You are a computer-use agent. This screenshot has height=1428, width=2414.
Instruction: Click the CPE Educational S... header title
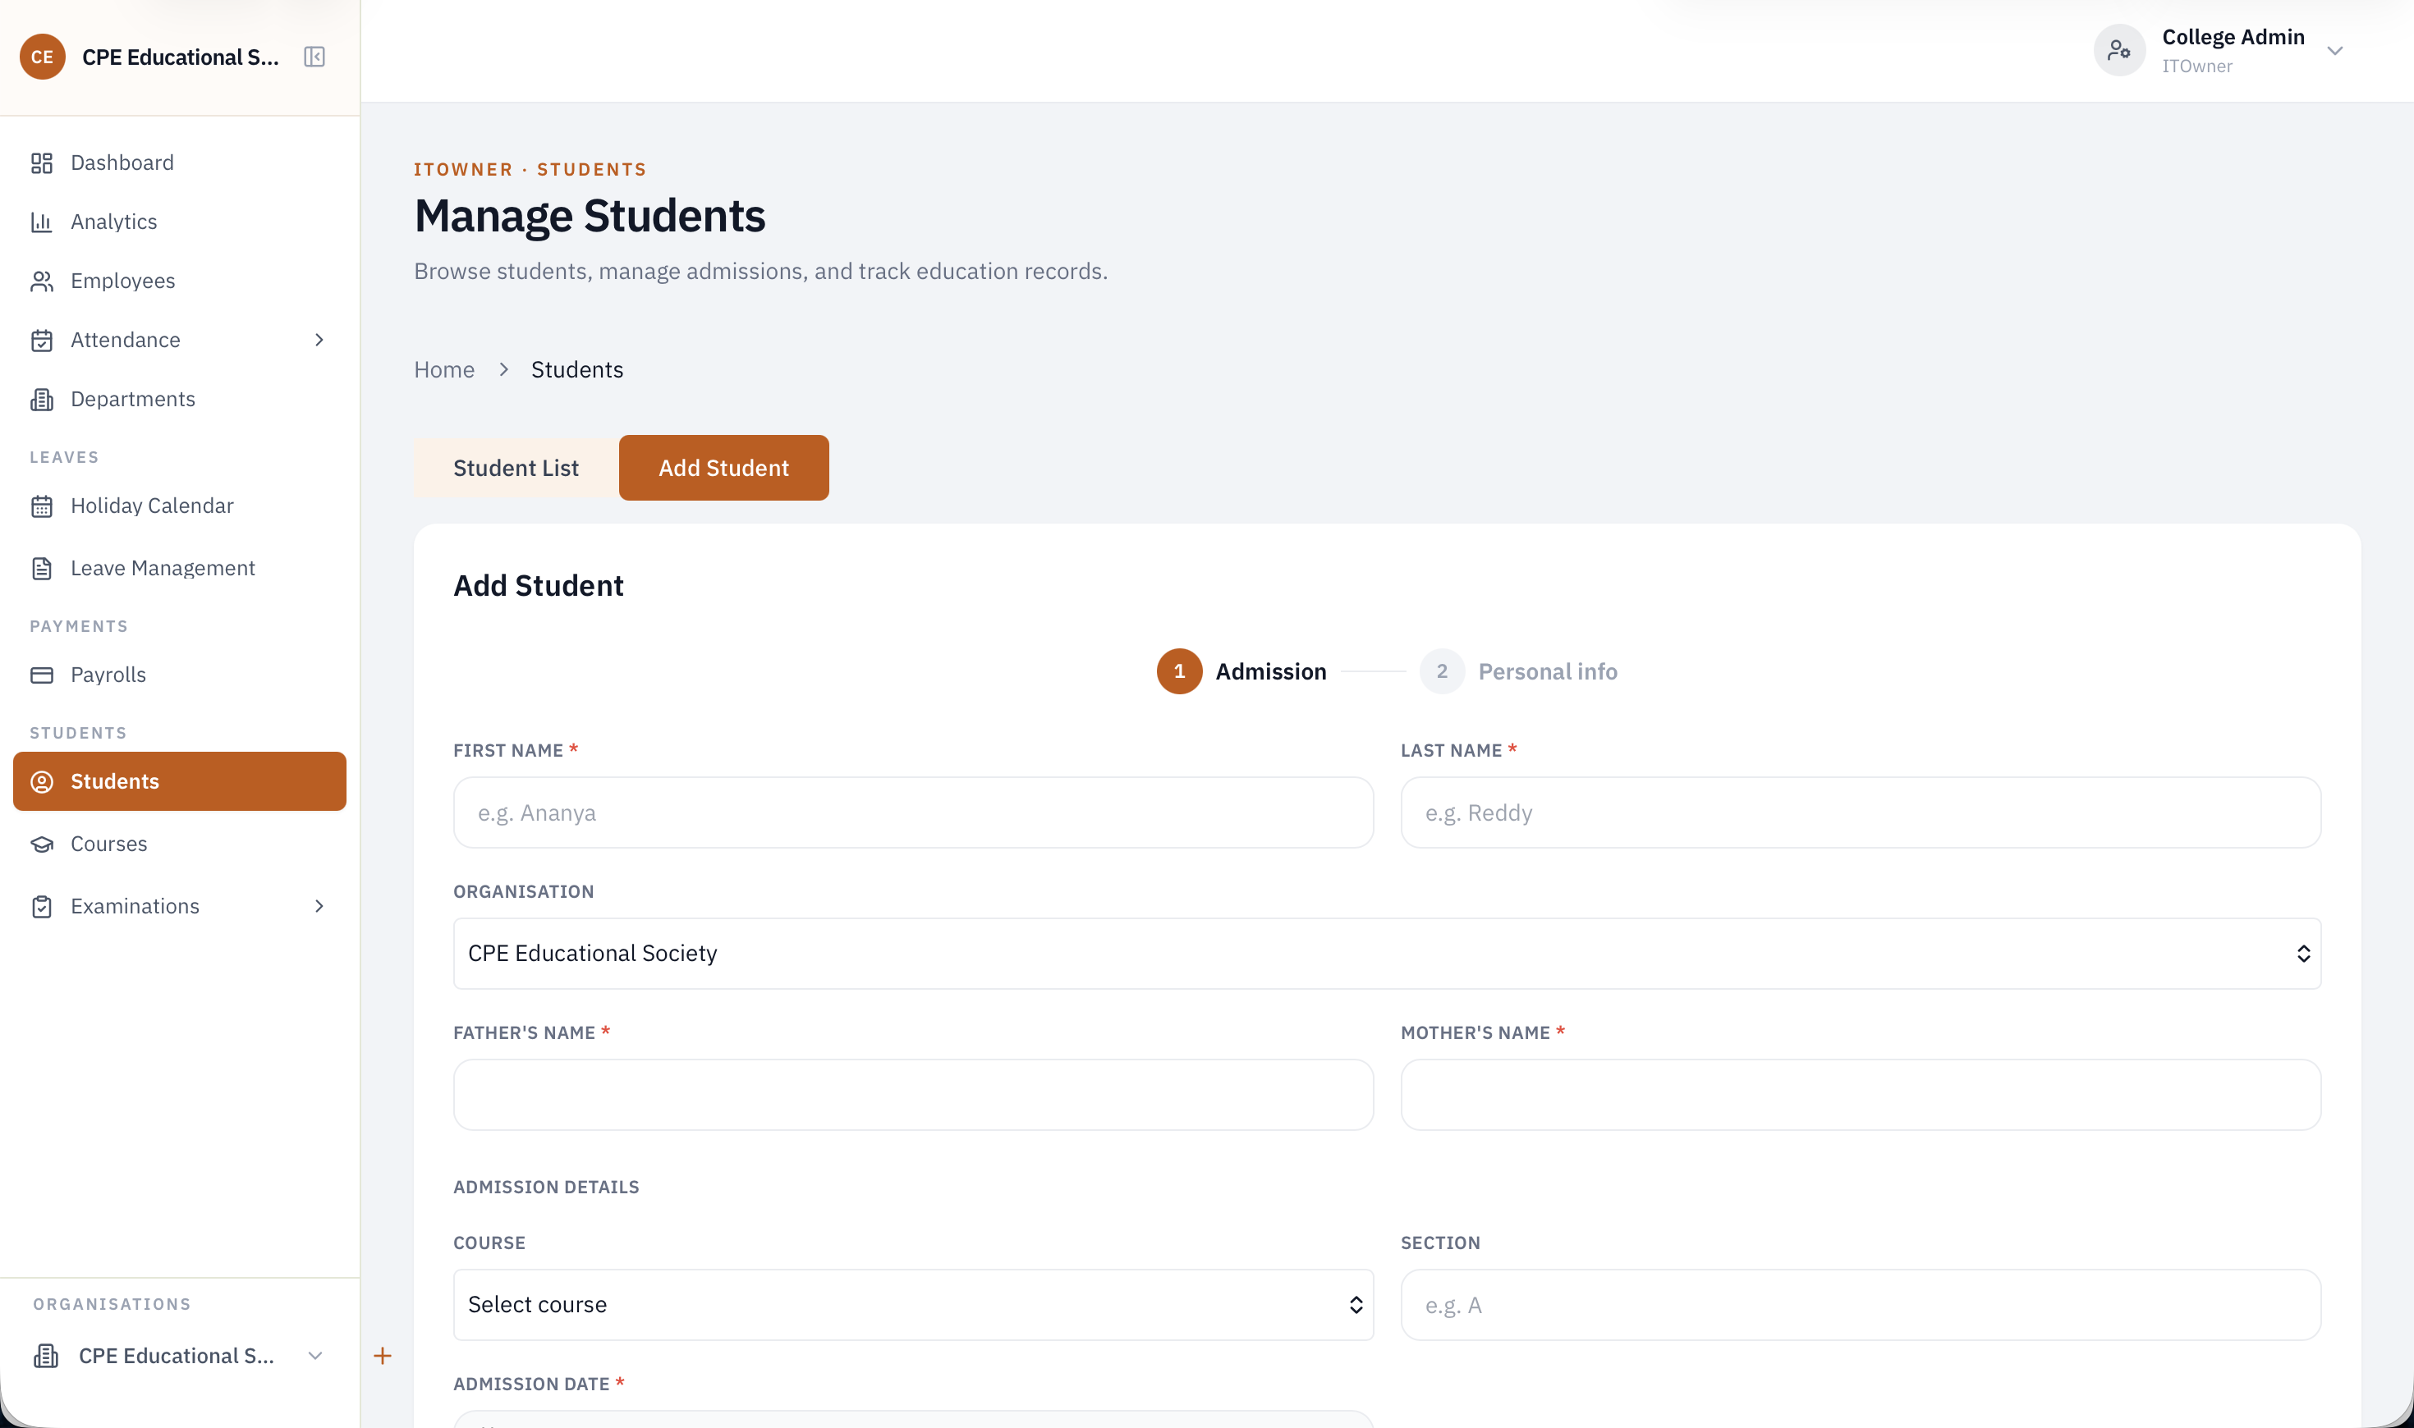click(x=180, y=57)
